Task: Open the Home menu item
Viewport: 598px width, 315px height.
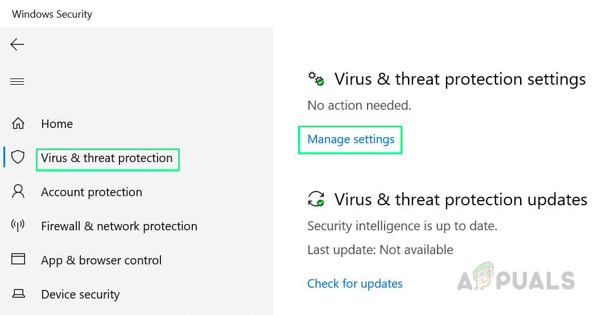Action: 57,124
